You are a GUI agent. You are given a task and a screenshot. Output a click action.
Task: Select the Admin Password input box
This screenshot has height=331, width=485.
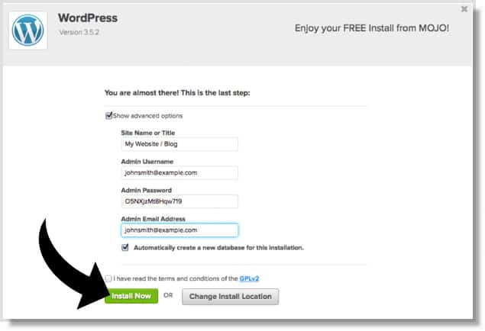(179, 202)
